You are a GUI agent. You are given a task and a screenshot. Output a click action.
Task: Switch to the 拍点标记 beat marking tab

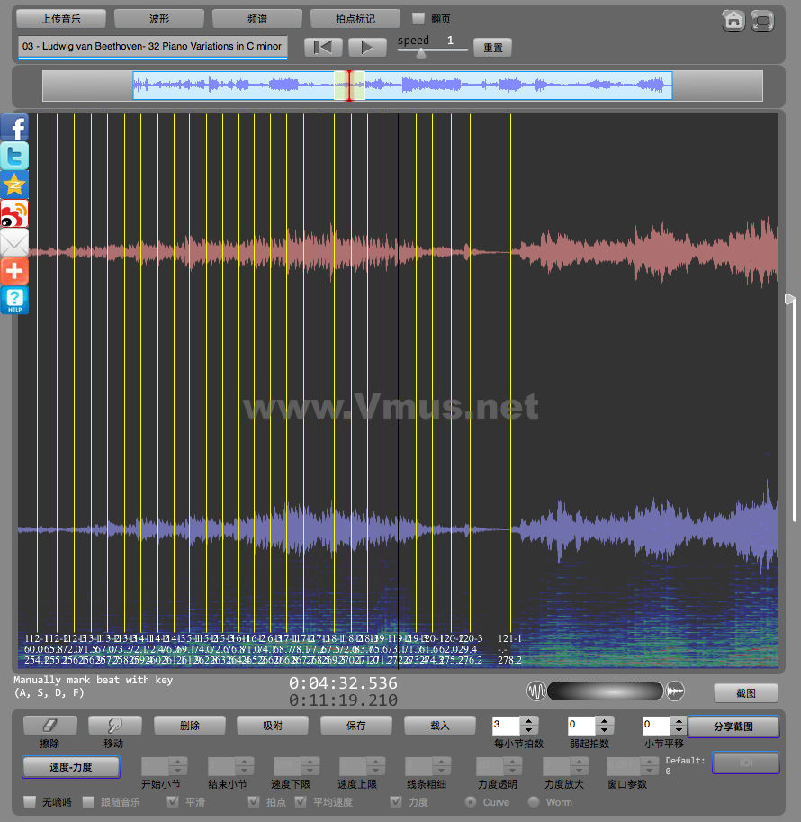[x=355, y=19]
